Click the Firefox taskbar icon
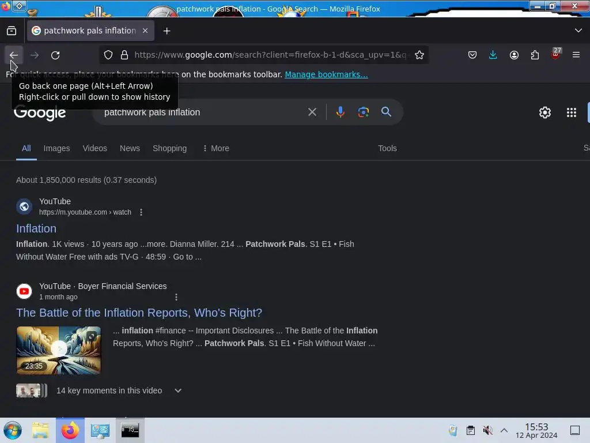The width and height of the screenshot is (590, 443). pos(70,430)
